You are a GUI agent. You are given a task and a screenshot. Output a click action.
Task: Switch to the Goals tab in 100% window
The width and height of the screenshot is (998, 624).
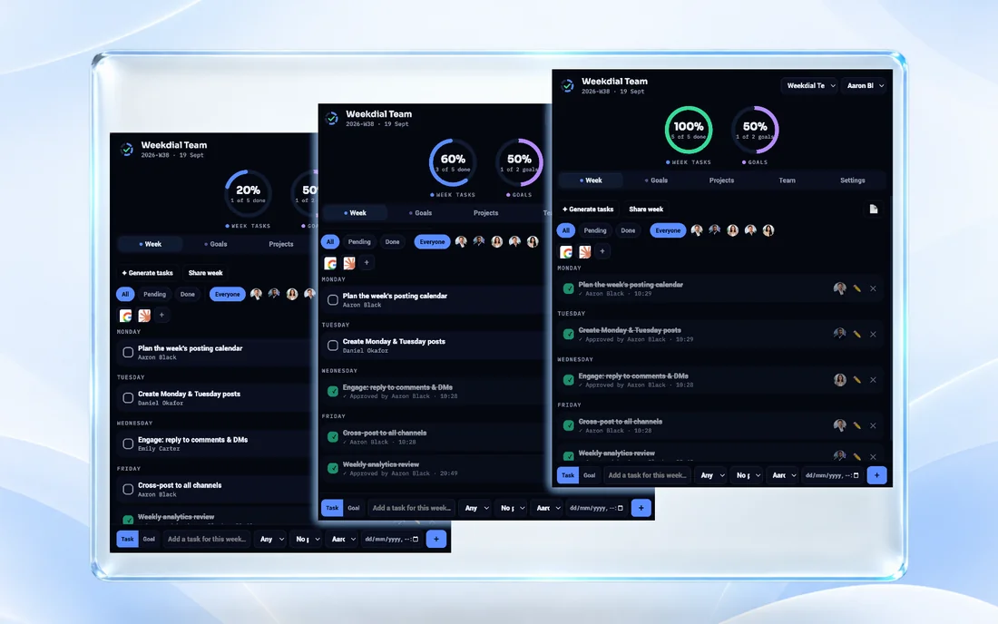coord(656,180)
